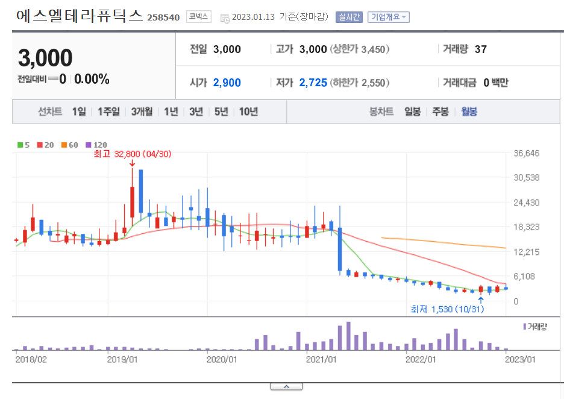This screenshot has width=564, height=399.
Task: Click the current price 3,000
Action: 45,58
